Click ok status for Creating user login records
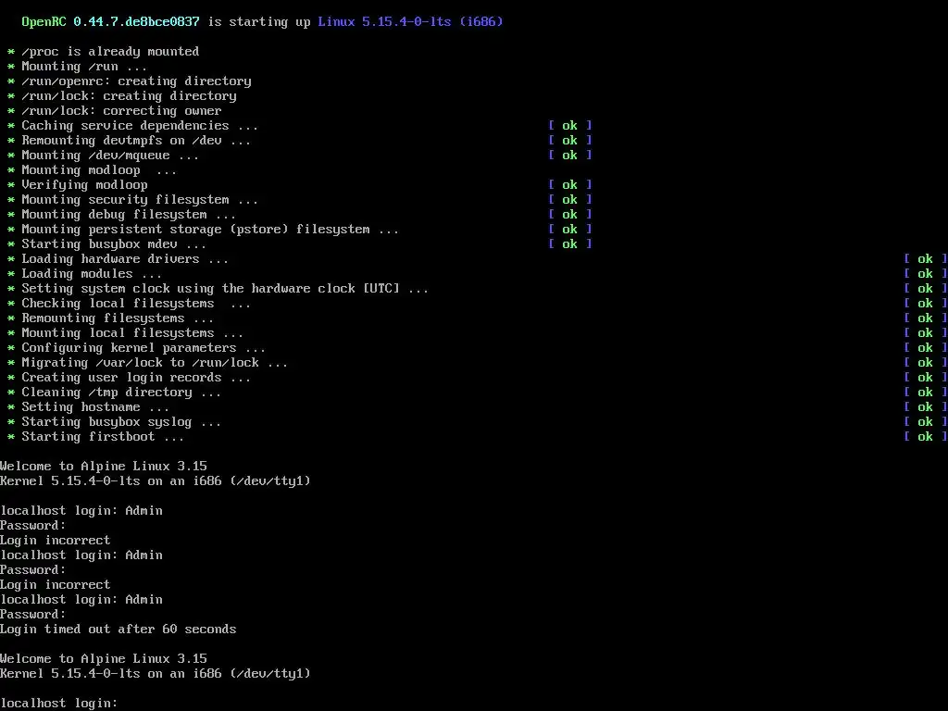This screenshot has height=711, width=948. coord(926,378)
